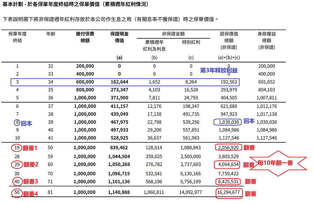This screenshot has width=314, height=203.
Task: Click the 非保證金額 group header
Action: pos(173,34)
